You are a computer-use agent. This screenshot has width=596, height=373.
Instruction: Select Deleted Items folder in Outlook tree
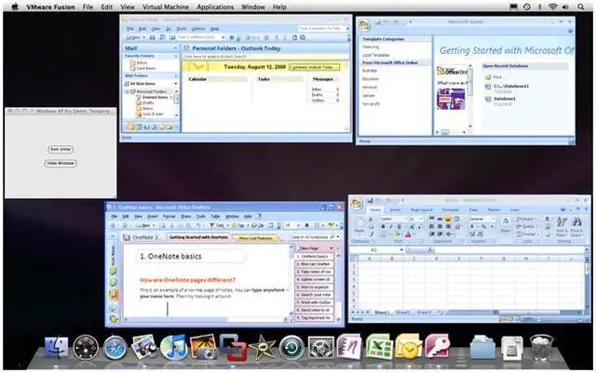coord(156,98)
